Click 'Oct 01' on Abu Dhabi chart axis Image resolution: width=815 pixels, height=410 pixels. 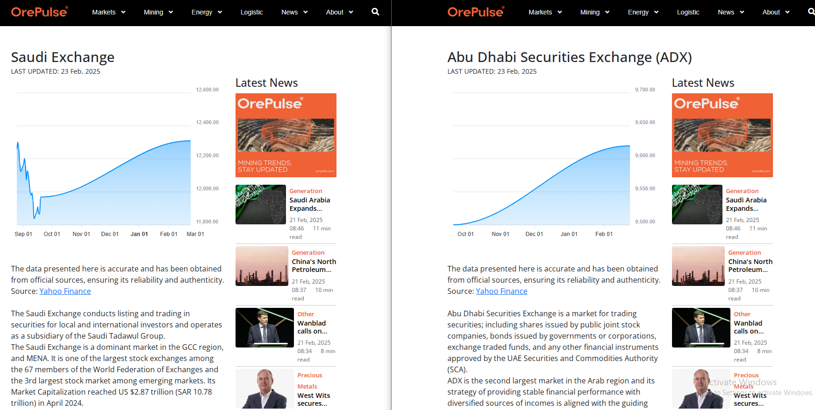point(465,234)
